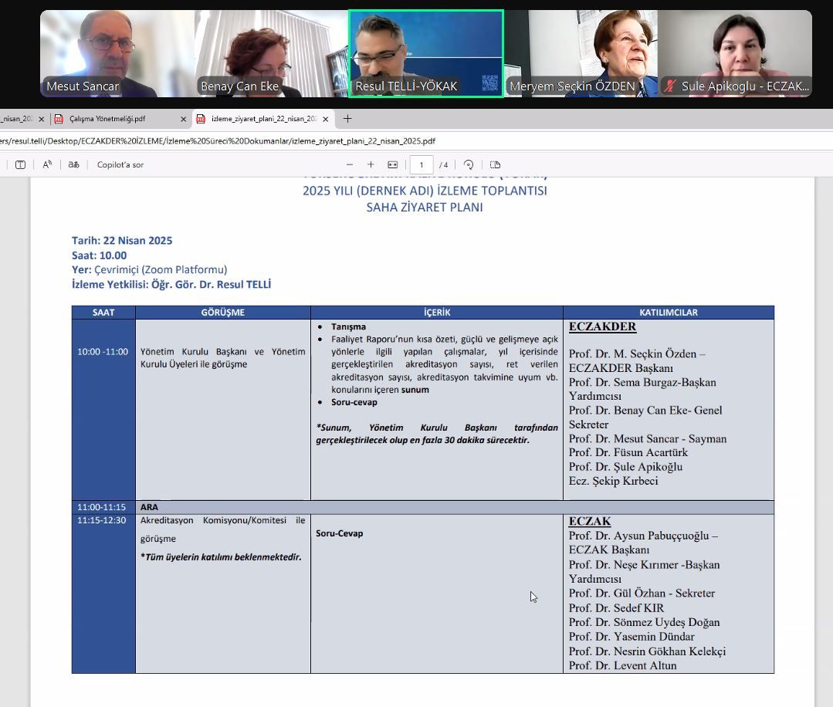Select the text tool icon in toolbar
The width and height of the screenshot is (833, 707).
tap(20, 164)
